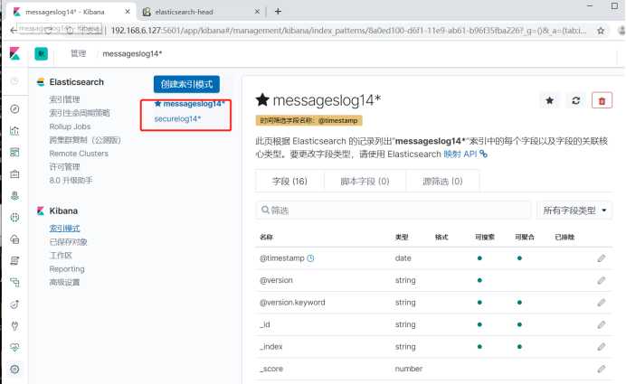Open the Visualize chart icon
Screen dimensions: 626x384
point(14,130)
